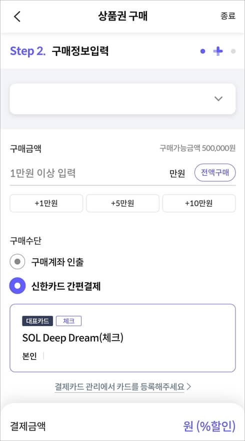The height and width of the screenshot is (441, 245).
Task: Click the arrow next to 카드를 등록해주세요
Action: (188, 387)
